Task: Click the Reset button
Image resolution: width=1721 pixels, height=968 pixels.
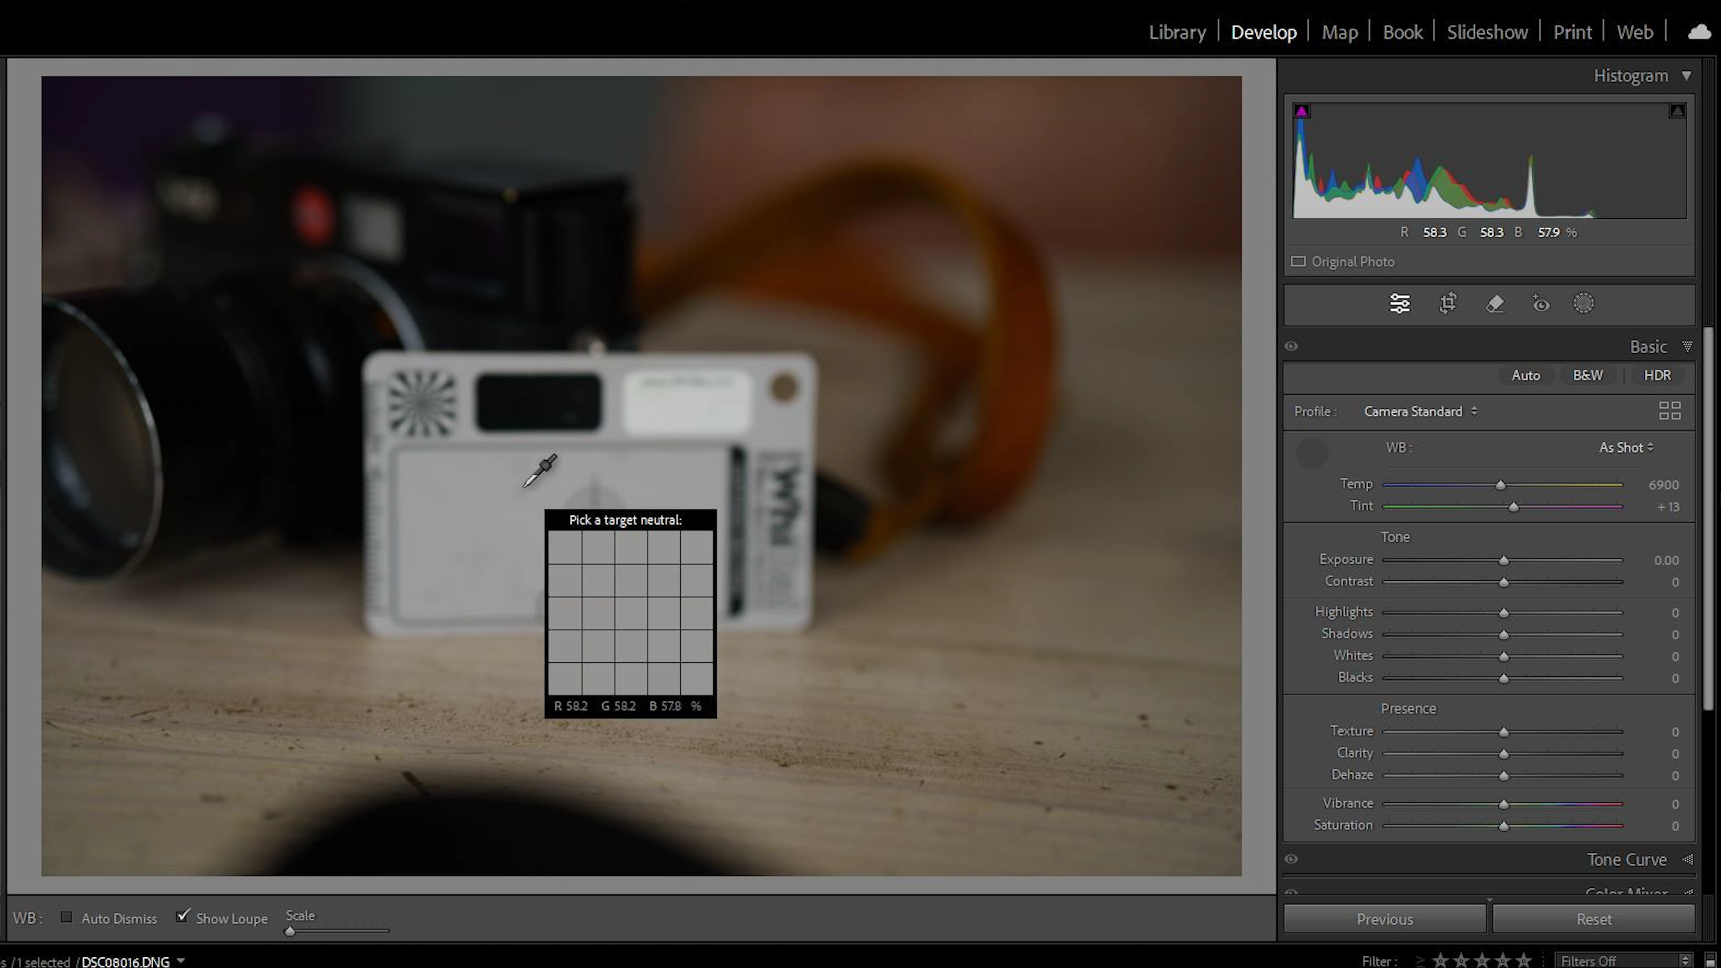Action: 1593,919
